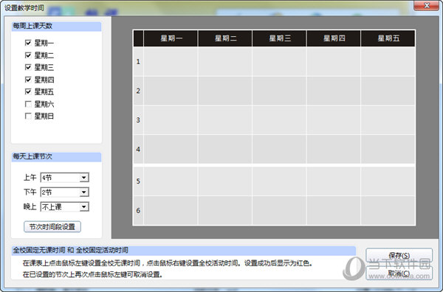The width and height of the screenshot is (443, 292).
Task: Close the 设置教学时间 dialog
Action: tap(427, 5)
